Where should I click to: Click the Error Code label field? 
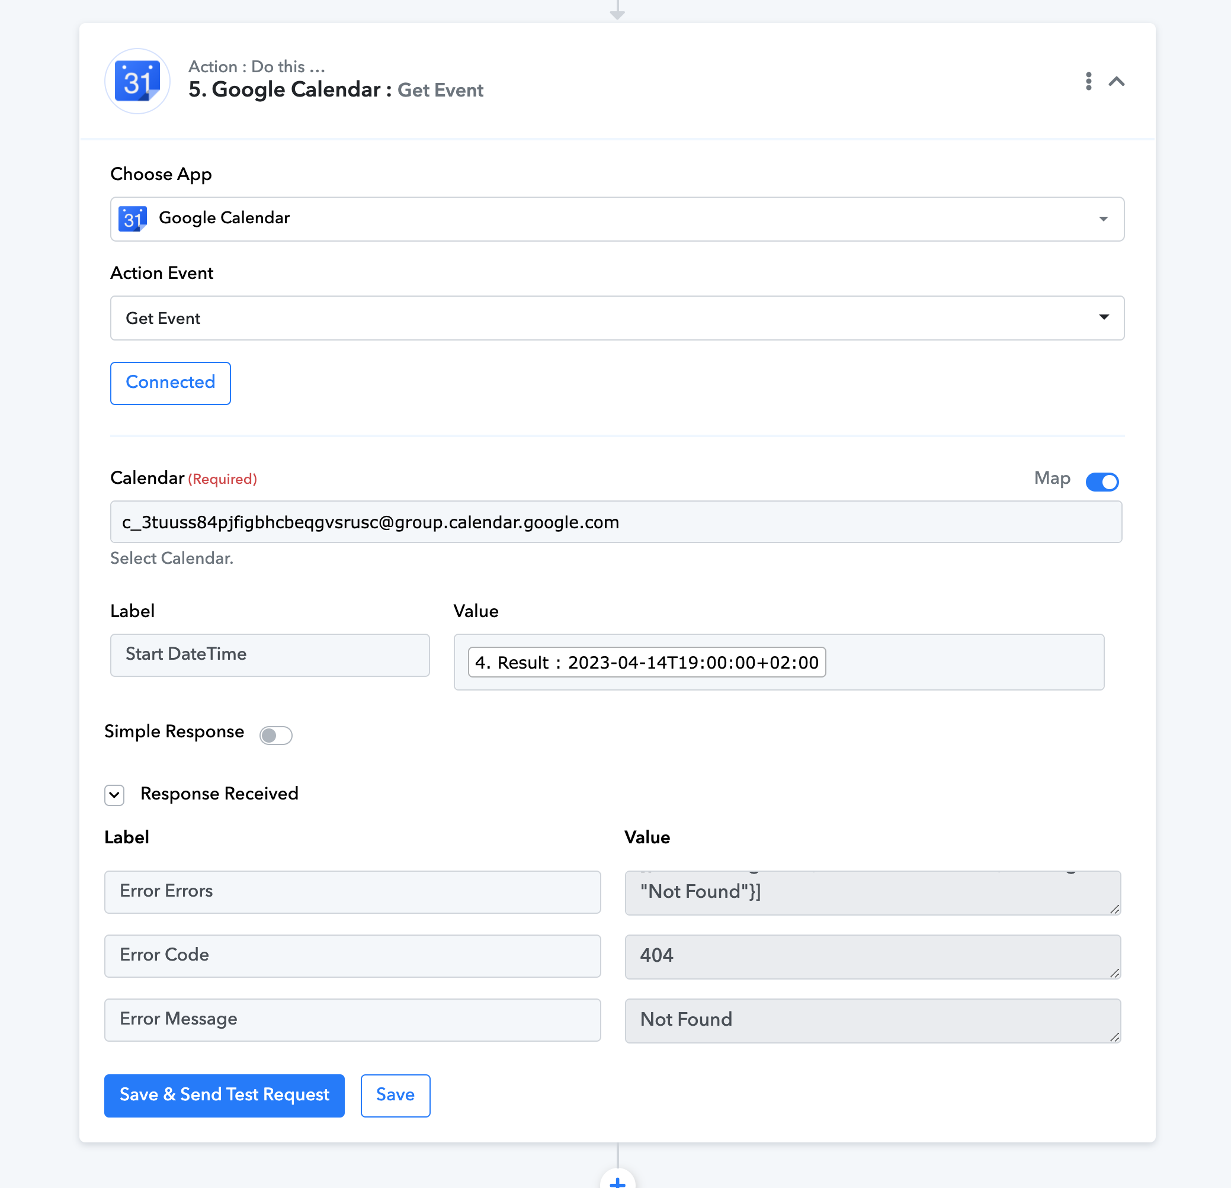pos(352,955)
